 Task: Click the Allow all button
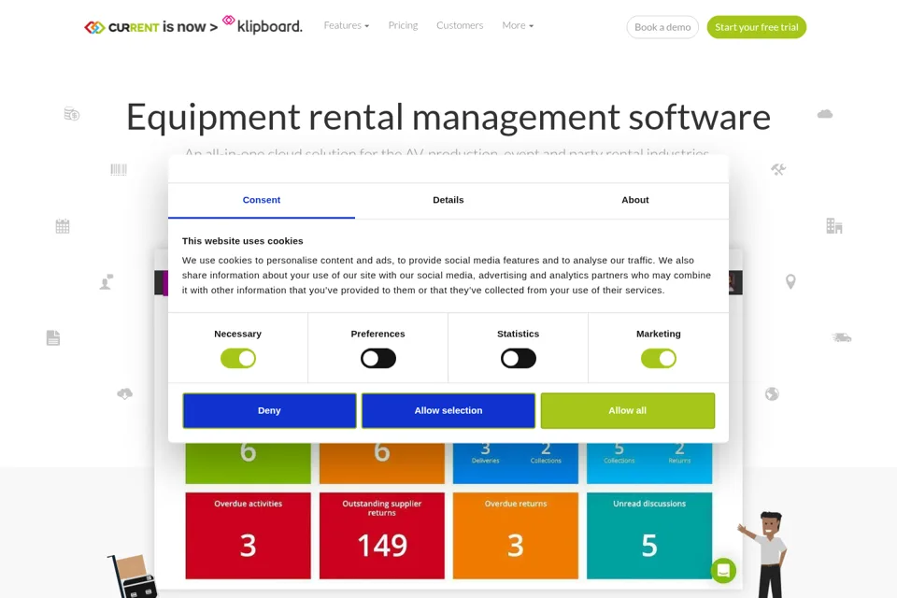(x=628, y=410)
